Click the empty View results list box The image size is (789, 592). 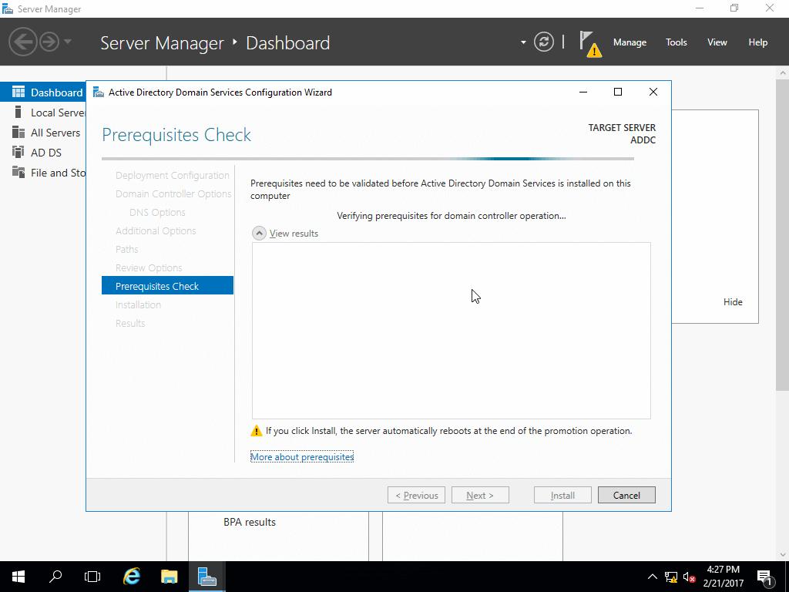click(451, 330)
